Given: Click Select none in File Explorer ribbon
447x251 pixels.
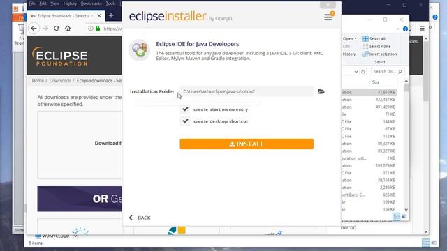Looking at the screenshot, I should [x=376, y=47].
